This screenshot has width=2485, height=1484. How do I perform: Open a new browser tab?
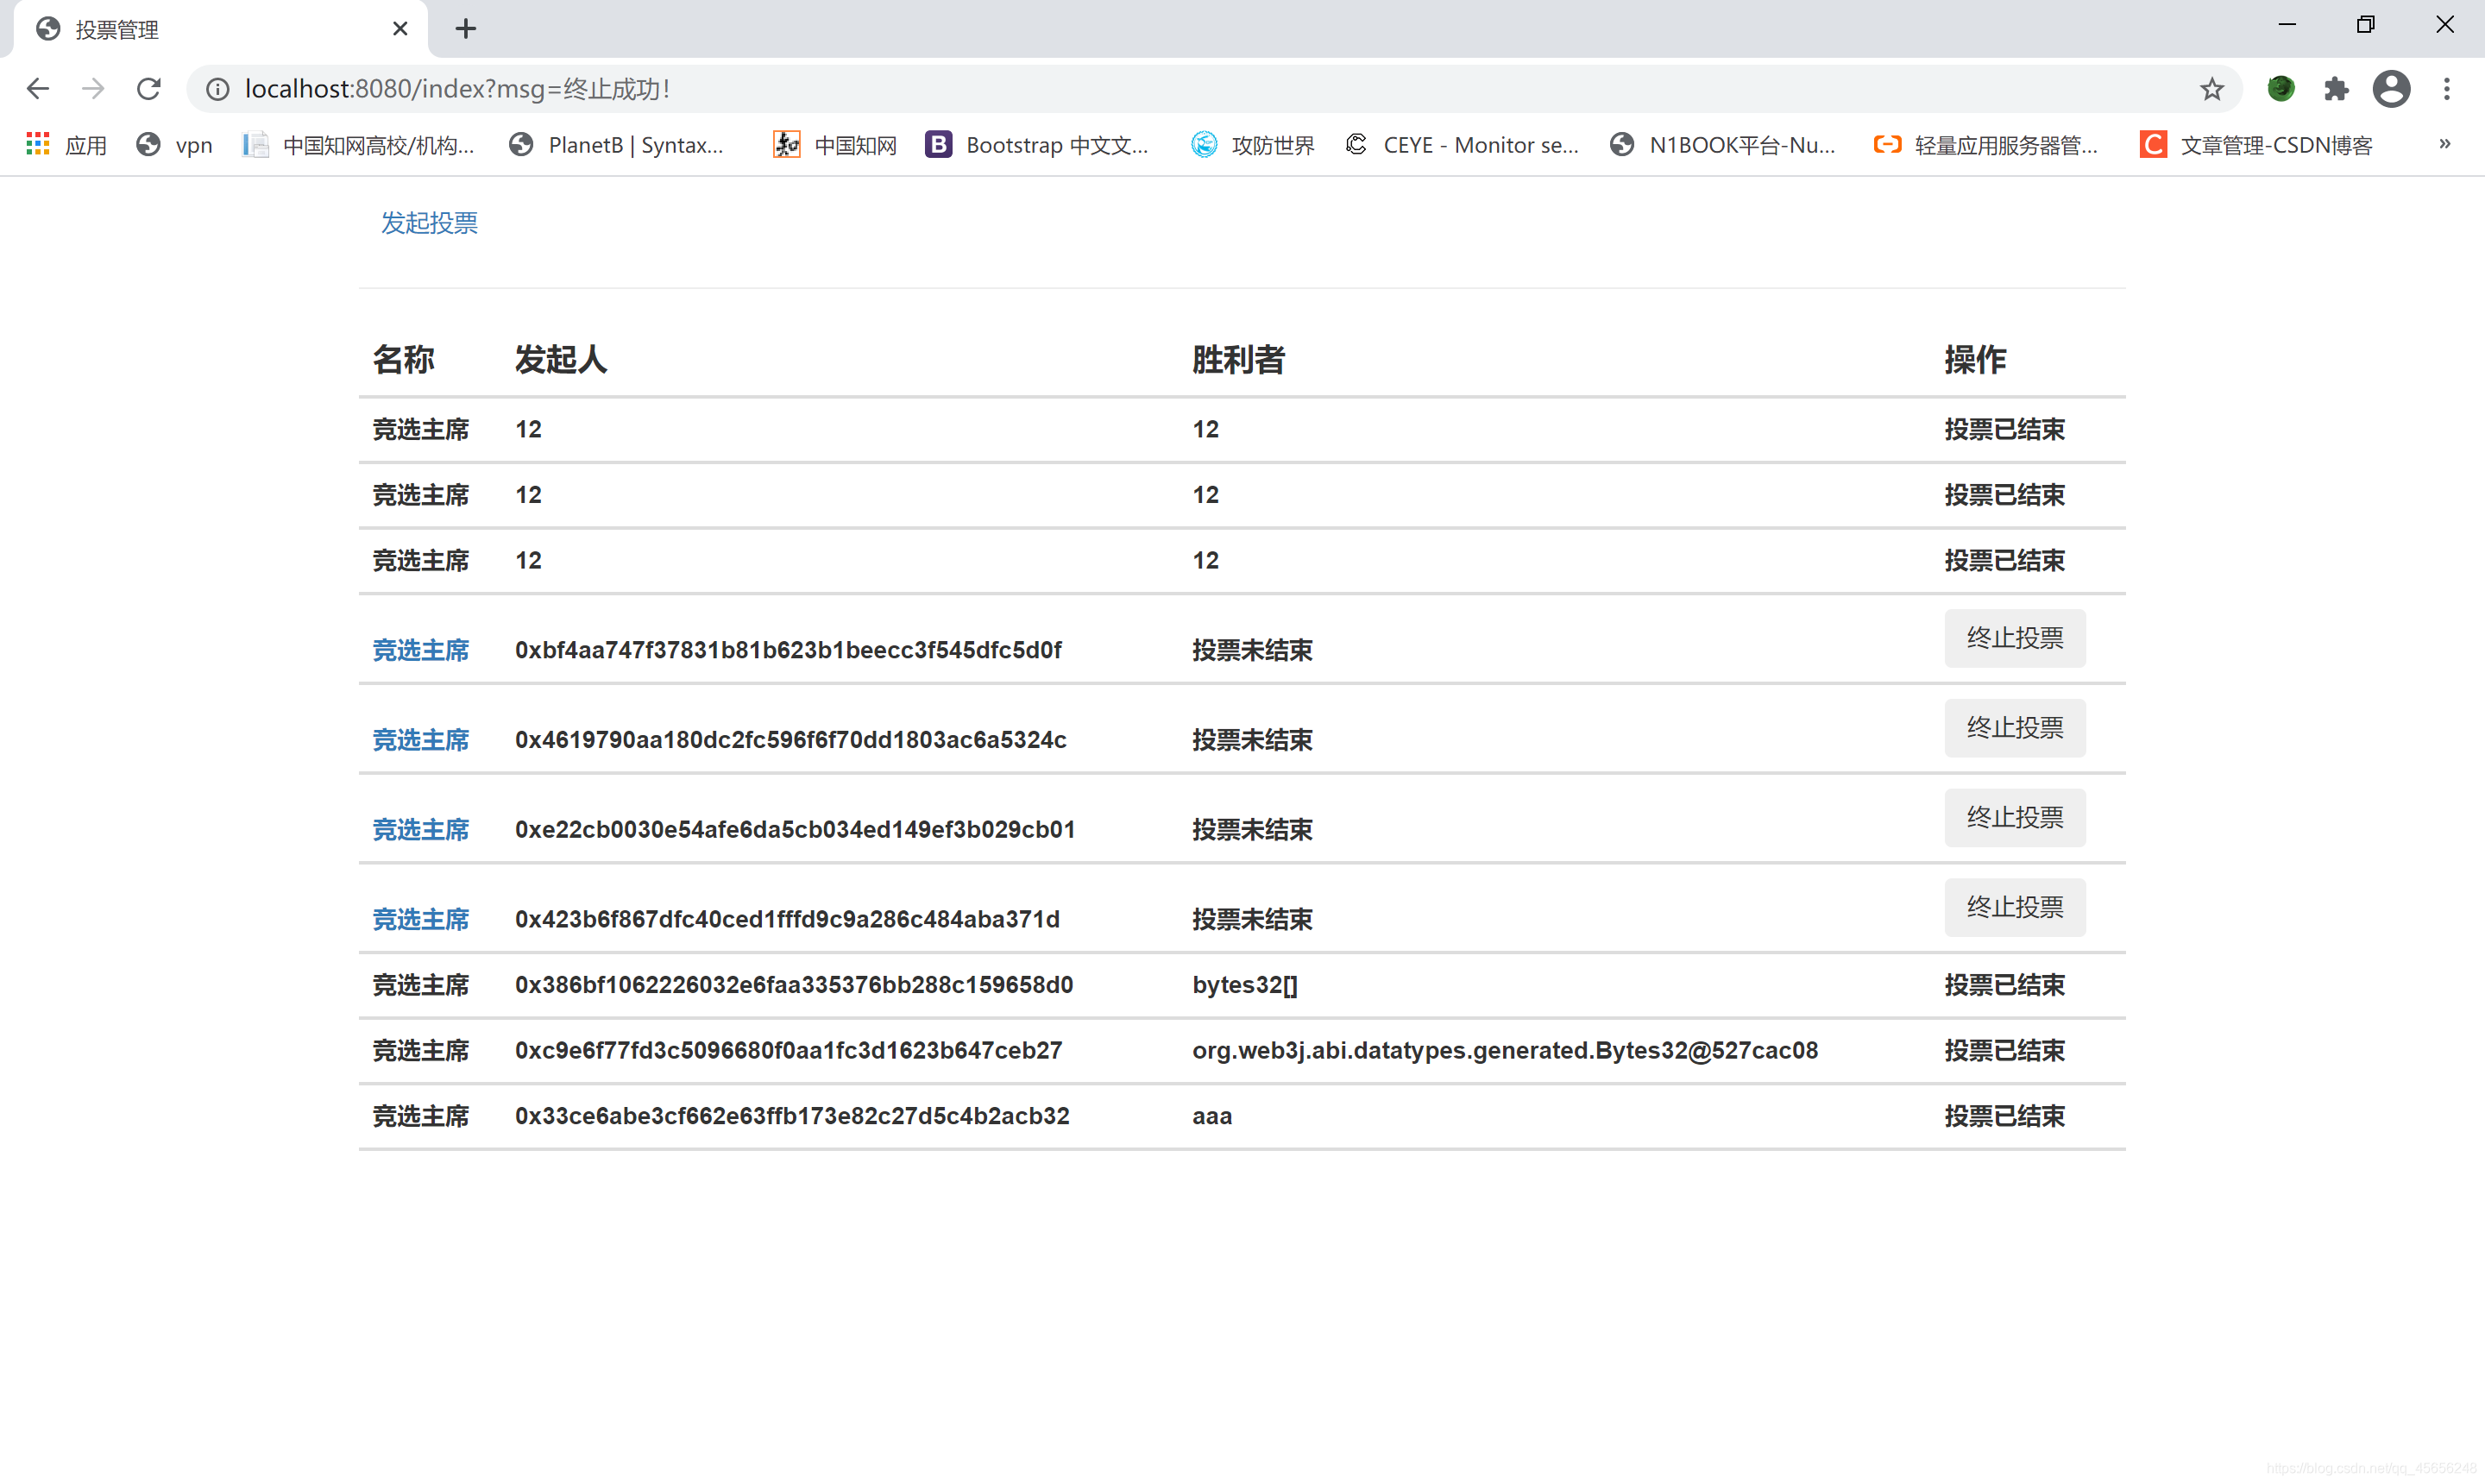465,29
